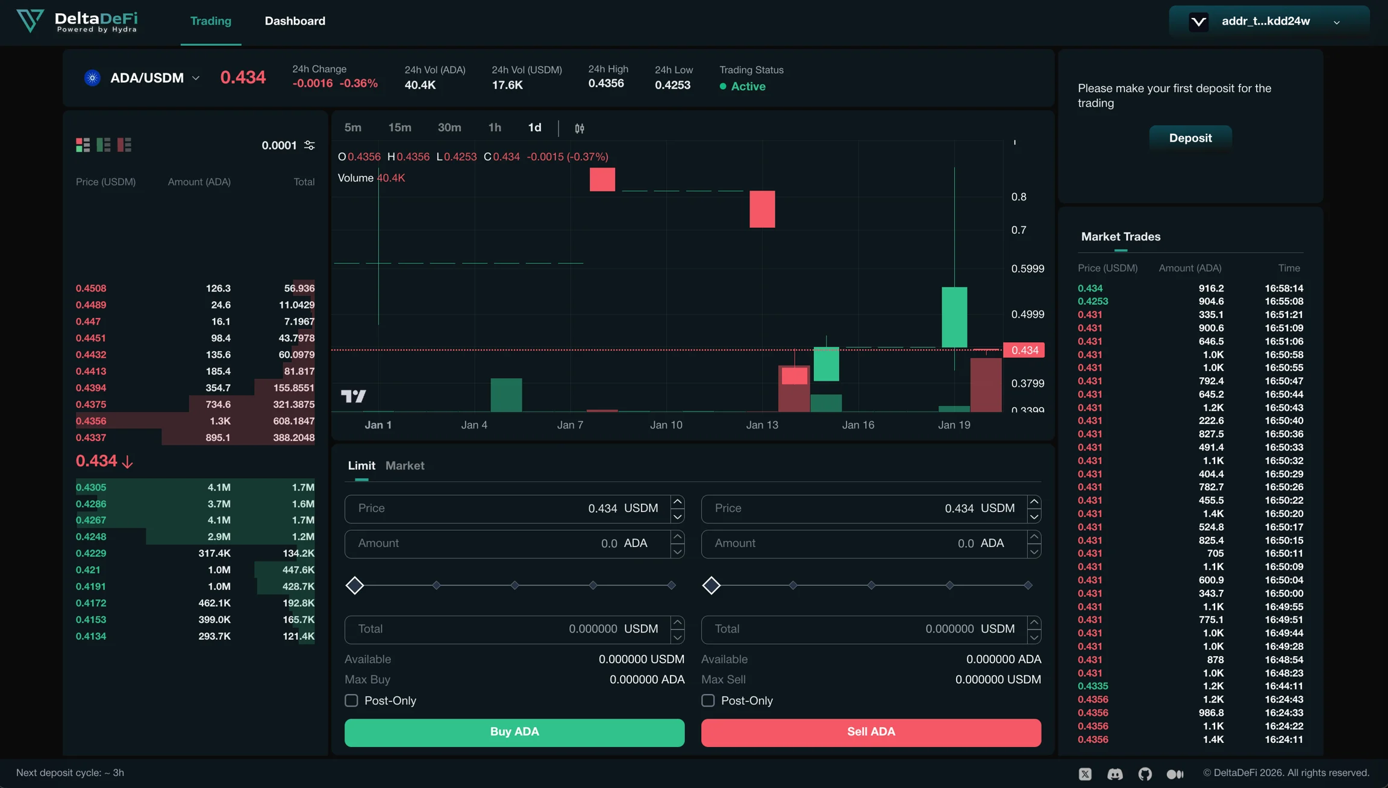
Task: Click the ADA coin icon
Action: pyautogui.click(x=92, y=78)
